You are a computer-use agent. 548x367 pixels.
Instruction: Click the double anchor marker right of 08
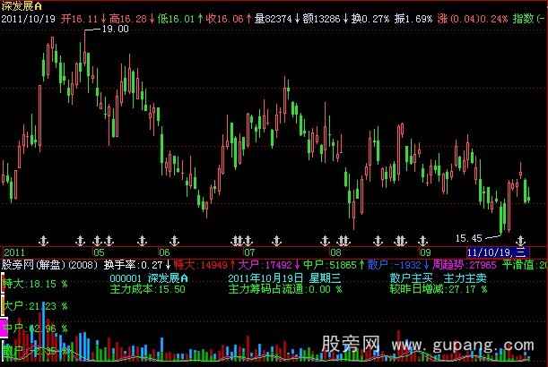pyautogui.click(x=344, y=241)
